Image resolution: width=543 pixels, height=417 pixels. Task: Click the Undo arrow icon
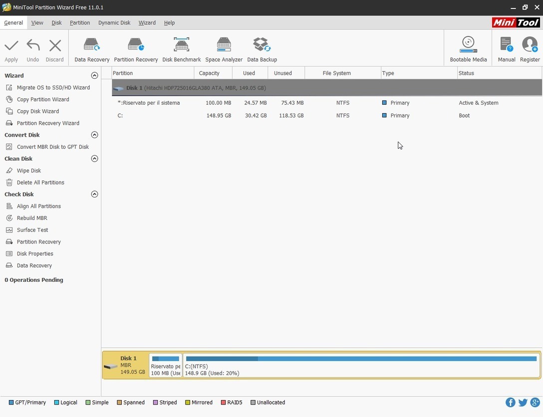[33, 45]
